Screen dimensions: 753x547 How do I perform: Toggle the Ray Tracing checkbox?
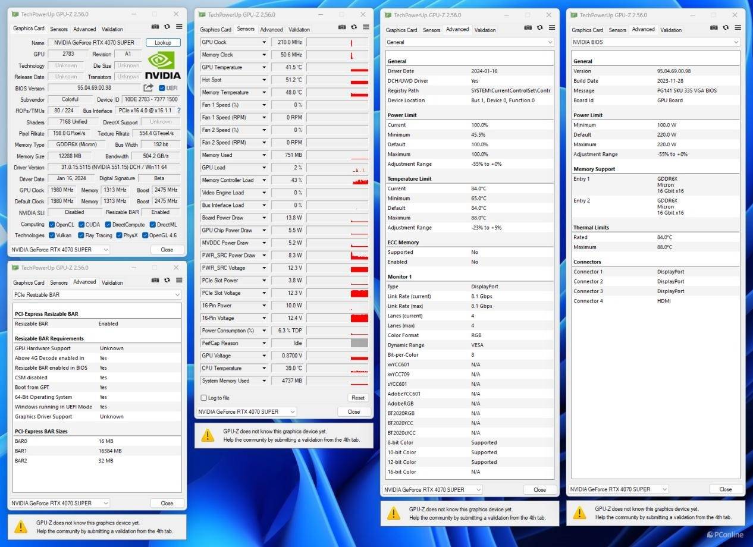tap(80, 235)
